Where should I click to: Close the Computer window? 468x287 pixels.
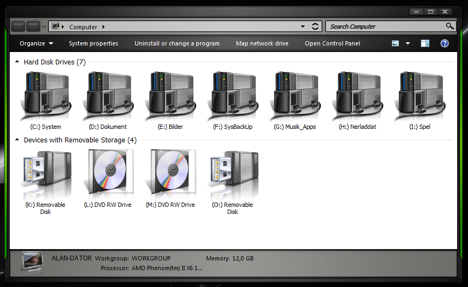[x=445, y=11]
